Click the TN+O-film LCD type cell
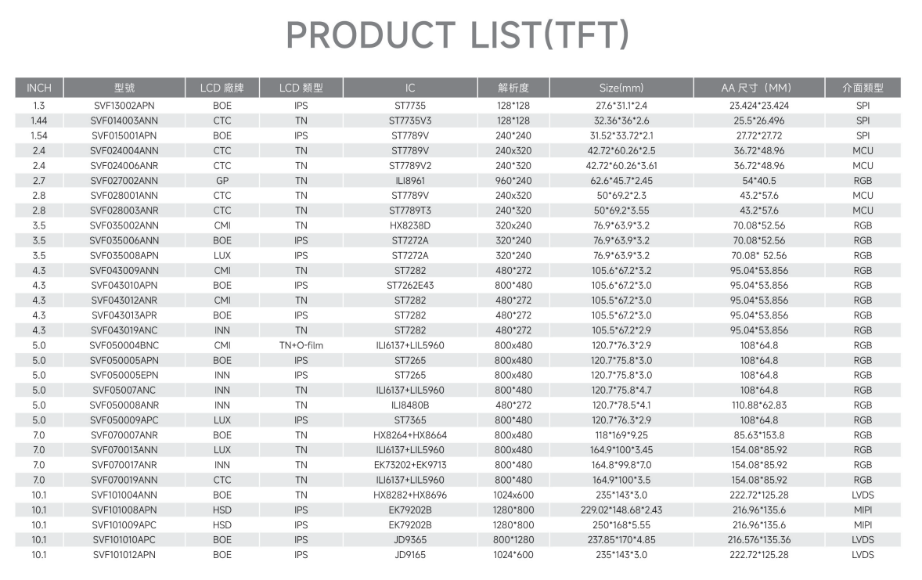Screen dimensions: 922x580 tap(301, 345)
